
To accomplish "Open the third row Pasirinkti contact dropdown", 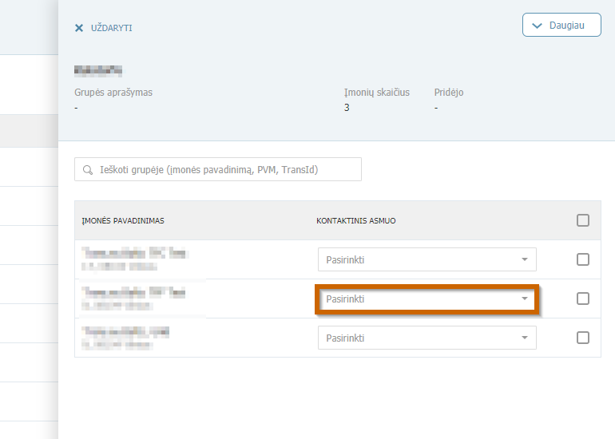I will pos(427,338).
